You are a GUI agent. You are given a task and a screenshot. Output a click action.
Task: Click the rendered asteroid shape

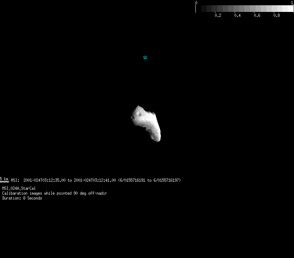pyautogui.click(x=146, y=124)
